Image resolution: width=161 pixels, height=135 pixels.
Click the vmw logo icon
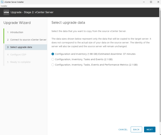coord(6,12)
